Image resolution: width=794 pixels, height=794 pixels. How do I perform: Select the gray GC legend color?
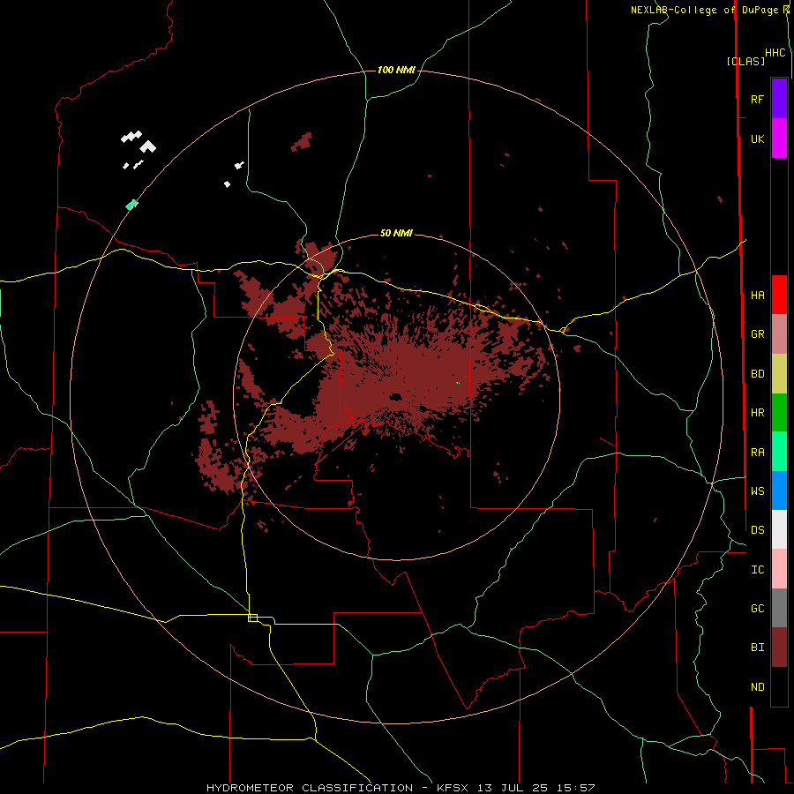(779, 608)
